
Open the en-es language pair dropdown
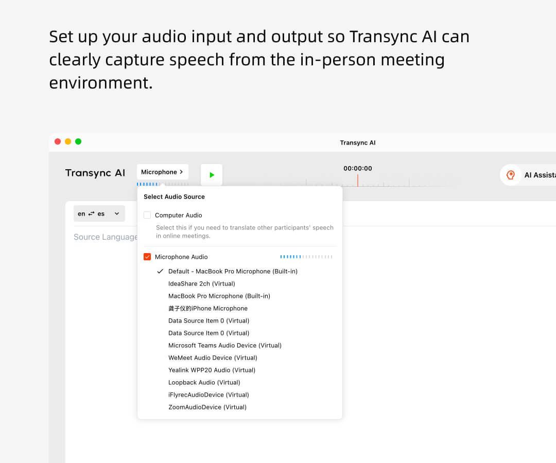click(116, 213)
